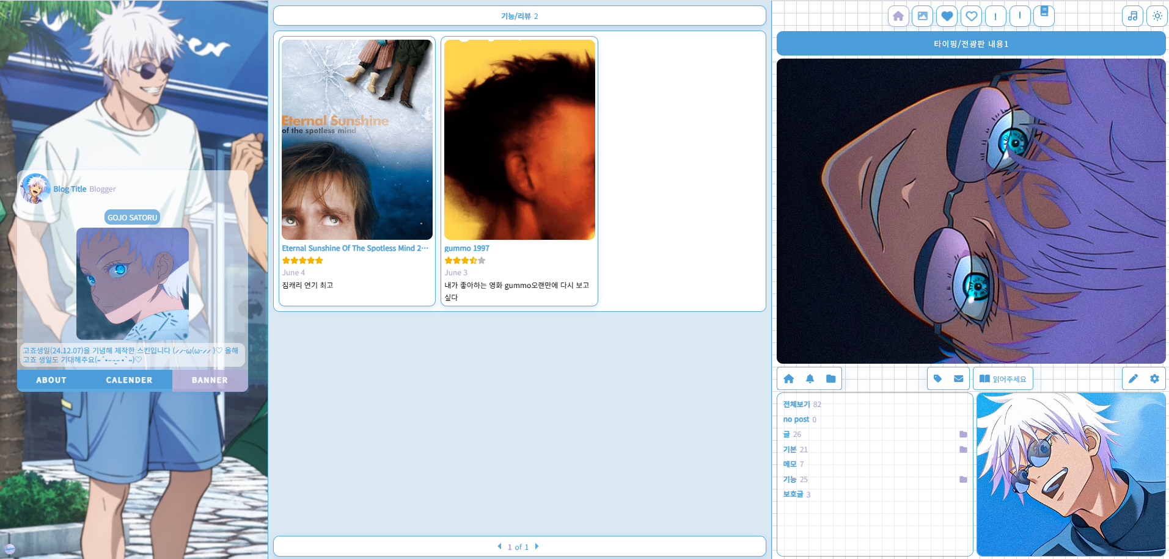The height and width of the screenshot is (559, 1169).
Task: Select the 전체보기 82 category
Action: click(802, 404)
